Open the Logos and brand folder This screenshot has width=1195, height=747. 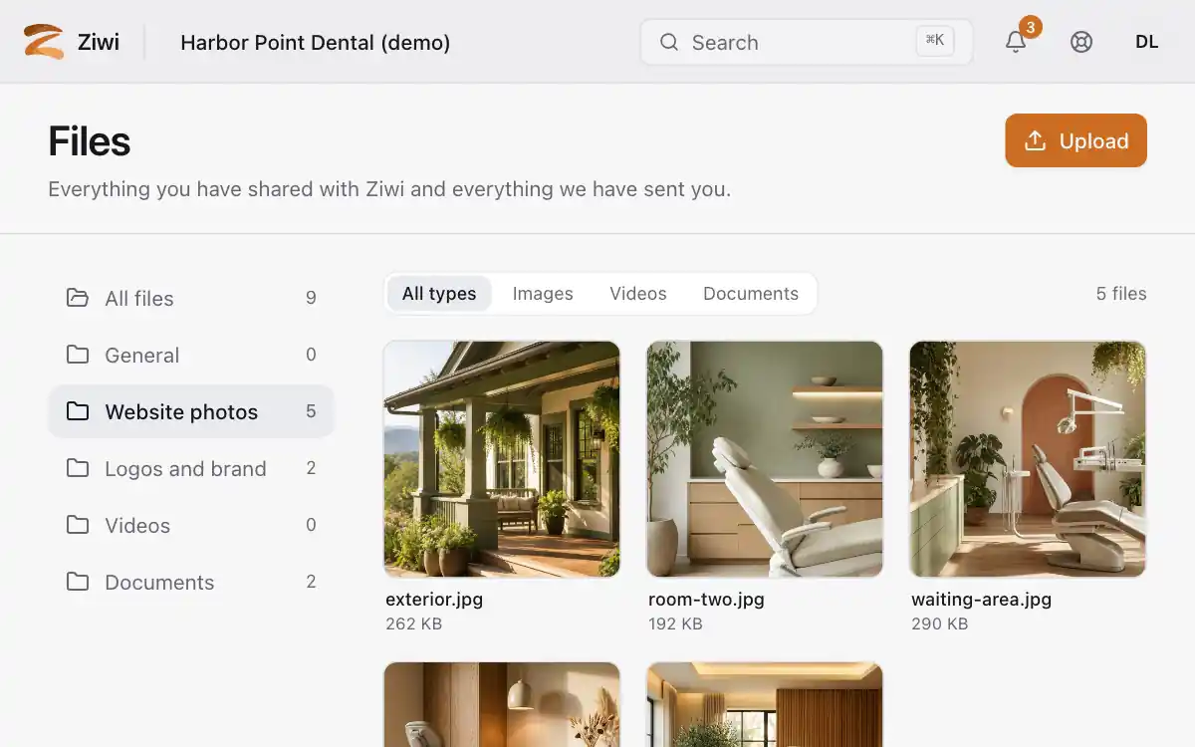(x=191, y=468)
